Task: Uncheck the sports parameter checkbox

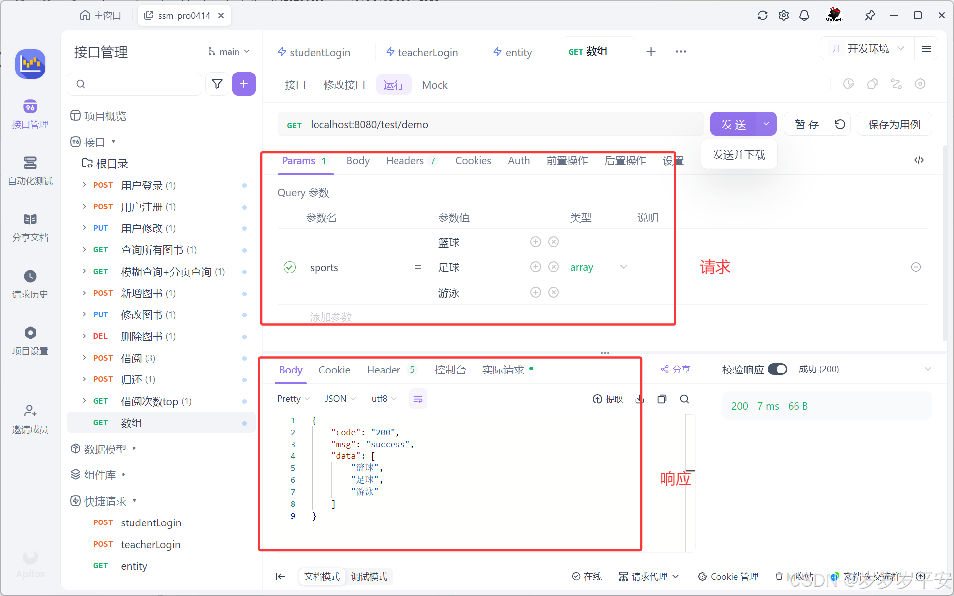Action: point(290,267)
